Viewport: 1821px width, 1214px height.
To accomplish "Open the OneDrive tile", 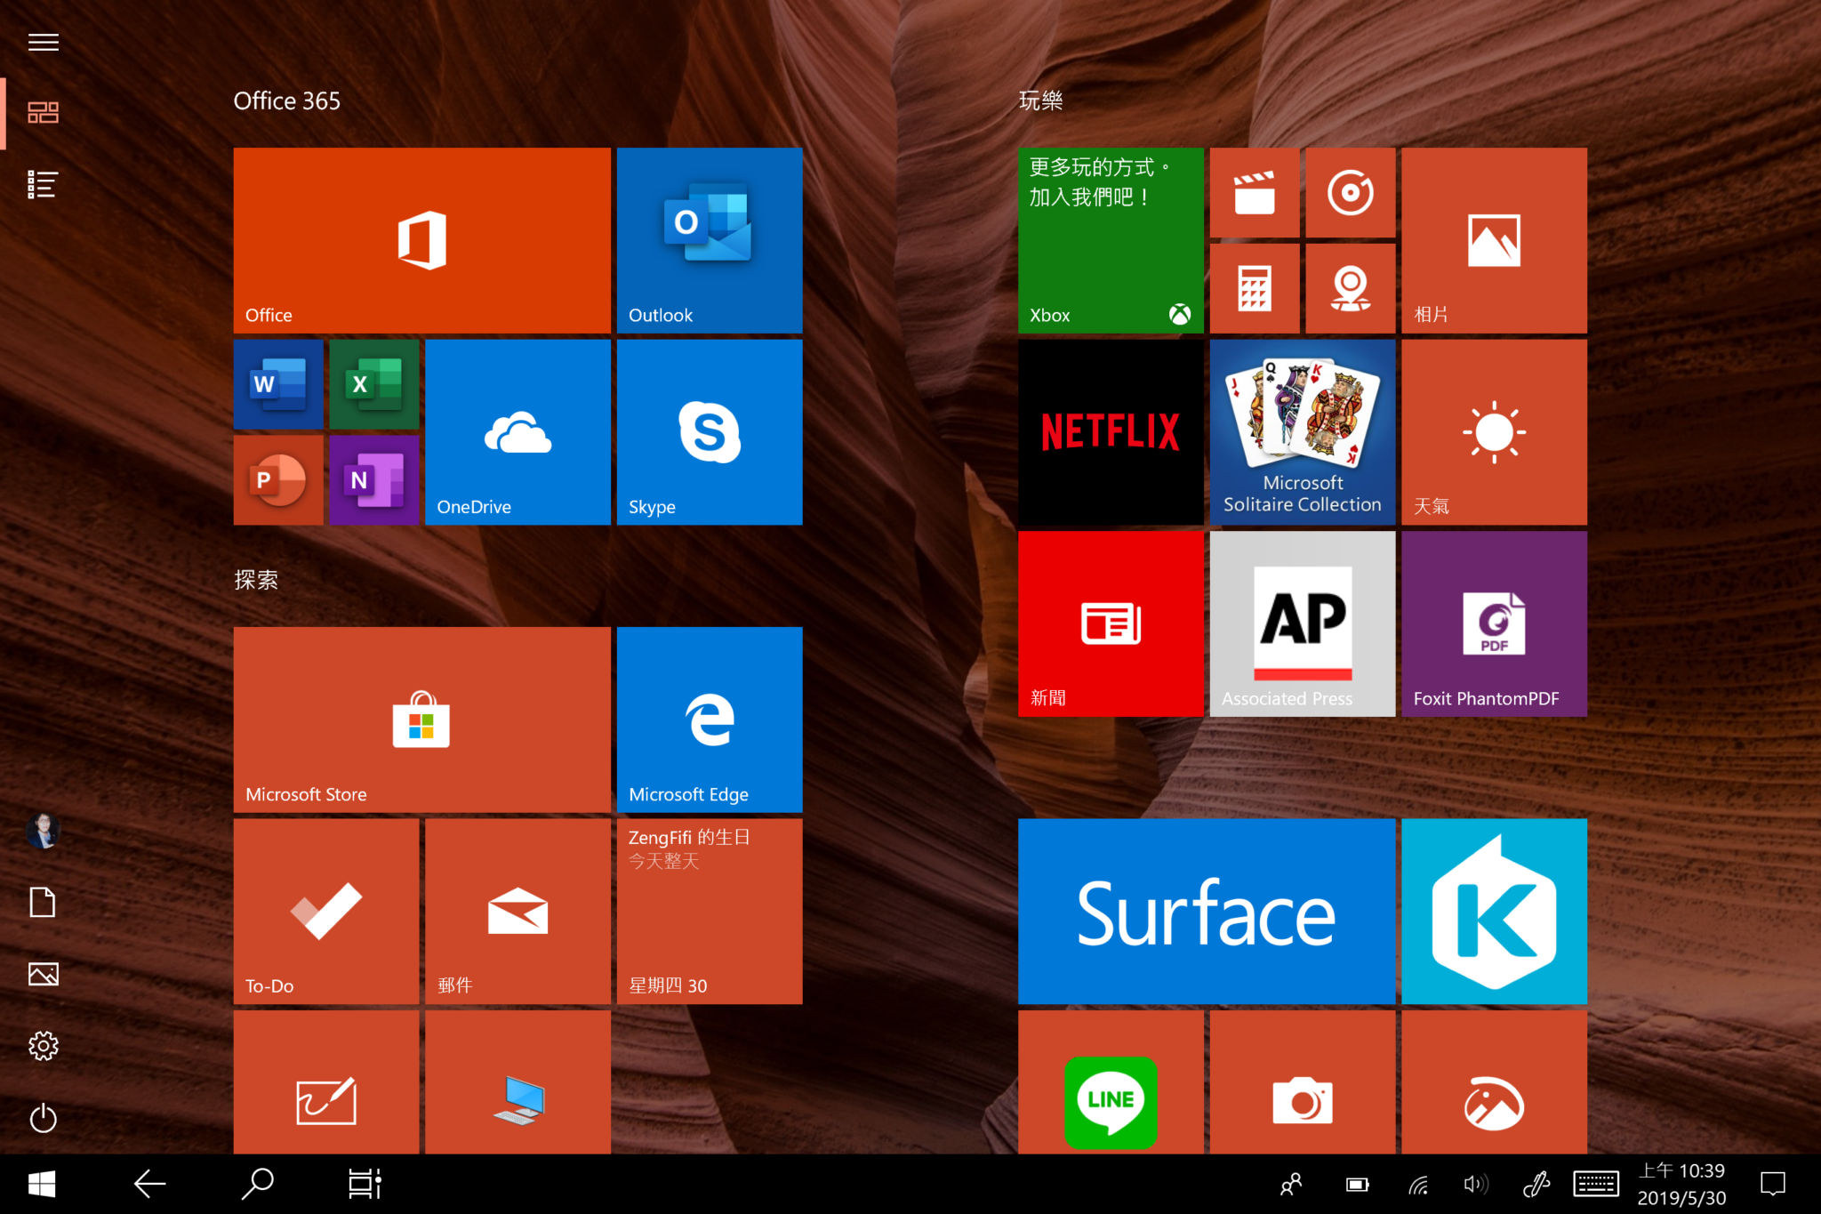I will pos(517,432).
